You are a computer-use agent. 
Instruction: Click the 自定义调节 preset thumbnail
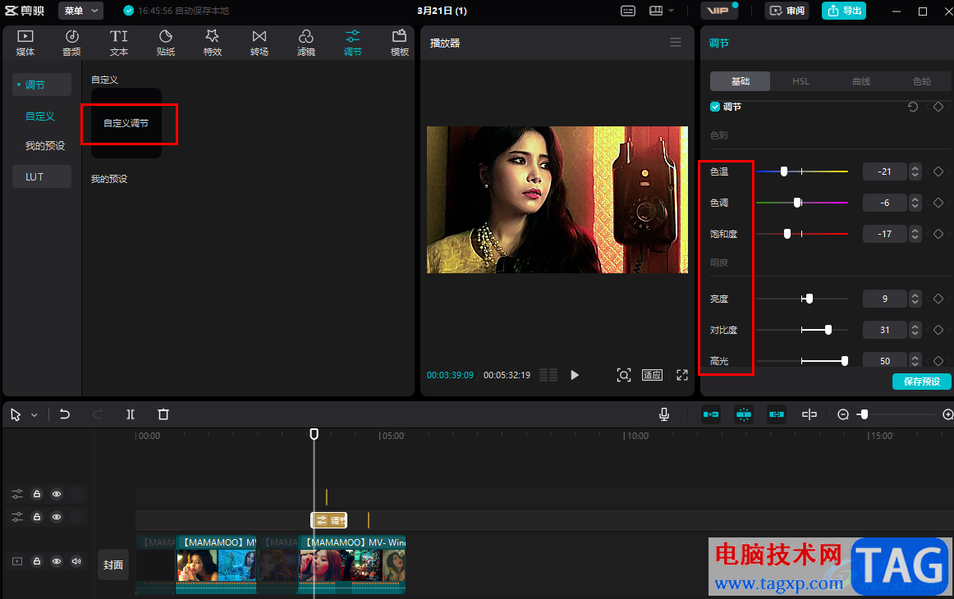126,123
